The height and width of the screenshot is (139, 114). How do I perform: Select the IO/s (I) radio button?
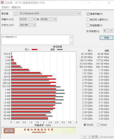point(98,125)
